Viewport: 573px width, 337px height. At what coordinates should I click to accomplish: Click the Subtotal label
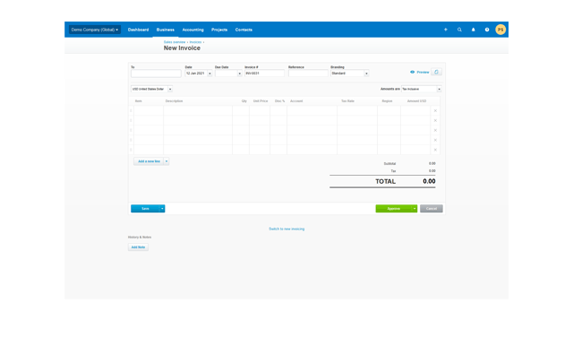[389, 163]
